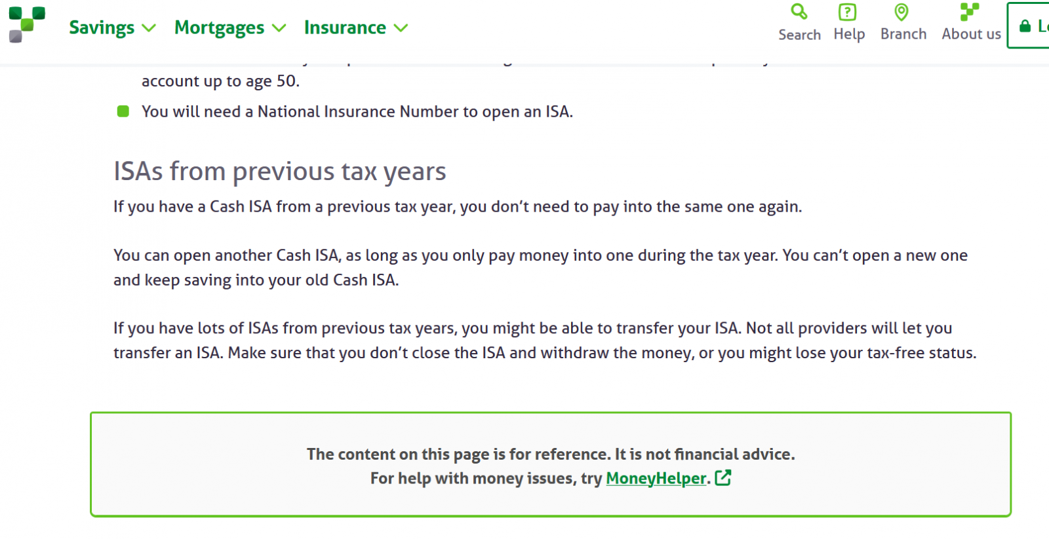Click the green squares site logo
1049x539 pixels.
coord(27,25)
